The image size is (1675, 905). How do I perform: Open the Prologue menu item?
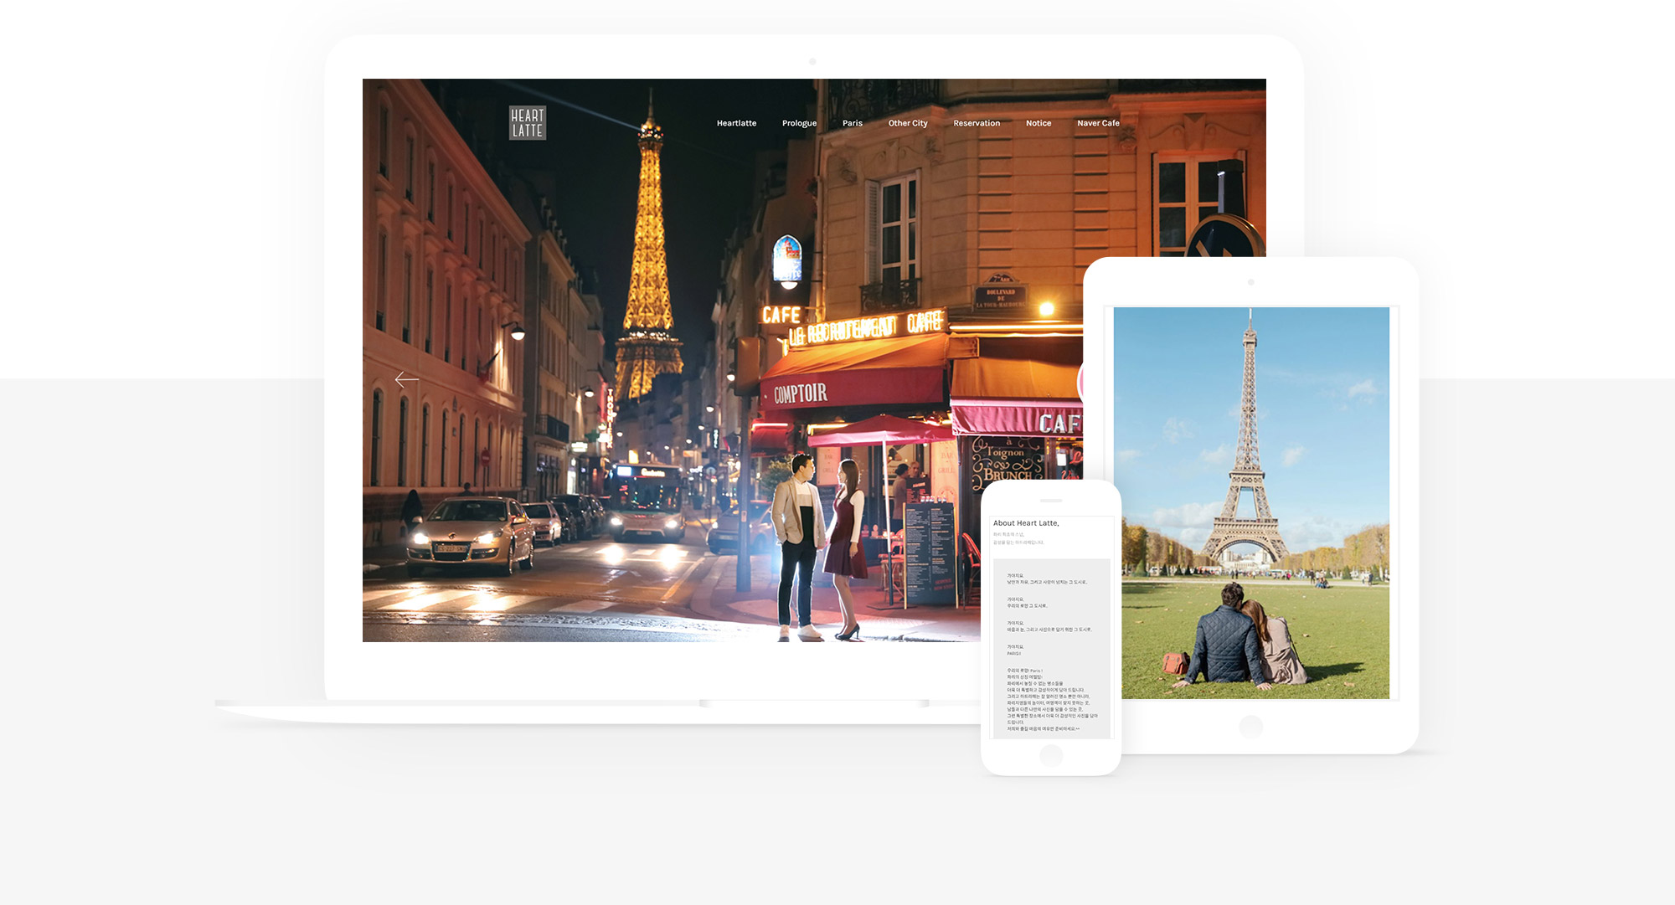tap(799, 123)
